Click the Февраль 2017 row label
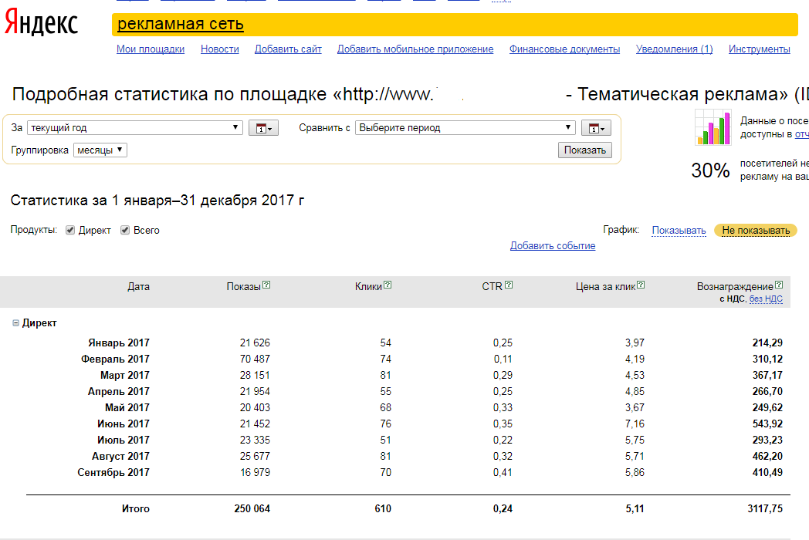This screenshot has height=540, width=809. pos(115,359)
